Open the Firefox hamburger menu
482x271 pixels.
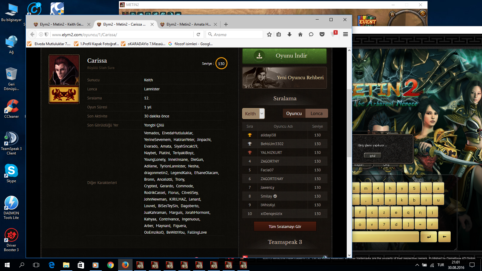[x=346, y=35]
